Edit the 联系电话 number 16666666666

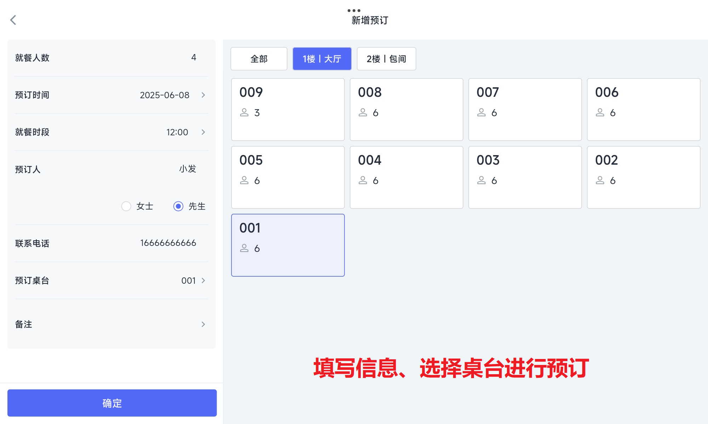(168, 243)
